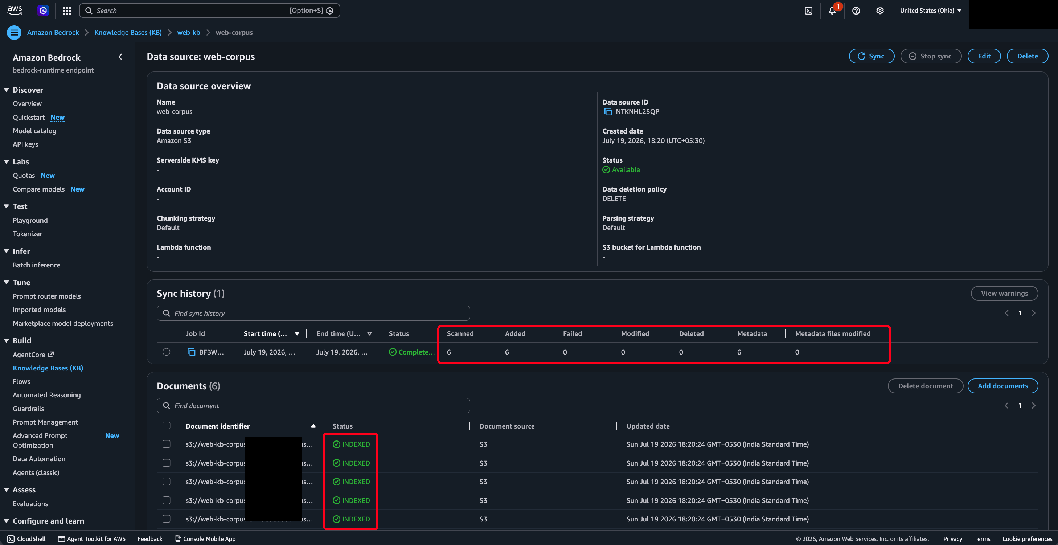Image resolution: width=1058 pixels, height=545 pixels.
Task: Click the Sync button
Action: pos(872,56)
